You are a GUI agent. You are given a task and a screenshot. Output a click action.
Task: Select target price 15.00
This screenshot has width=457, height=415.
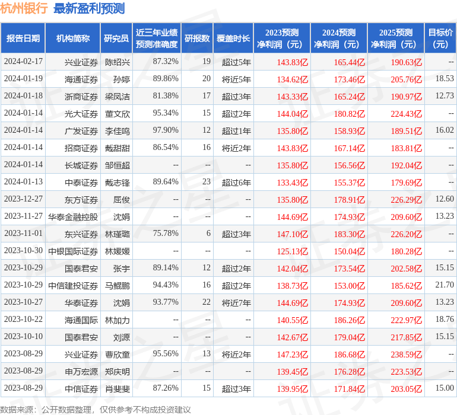pyautogui.click(x=445, y=388)
